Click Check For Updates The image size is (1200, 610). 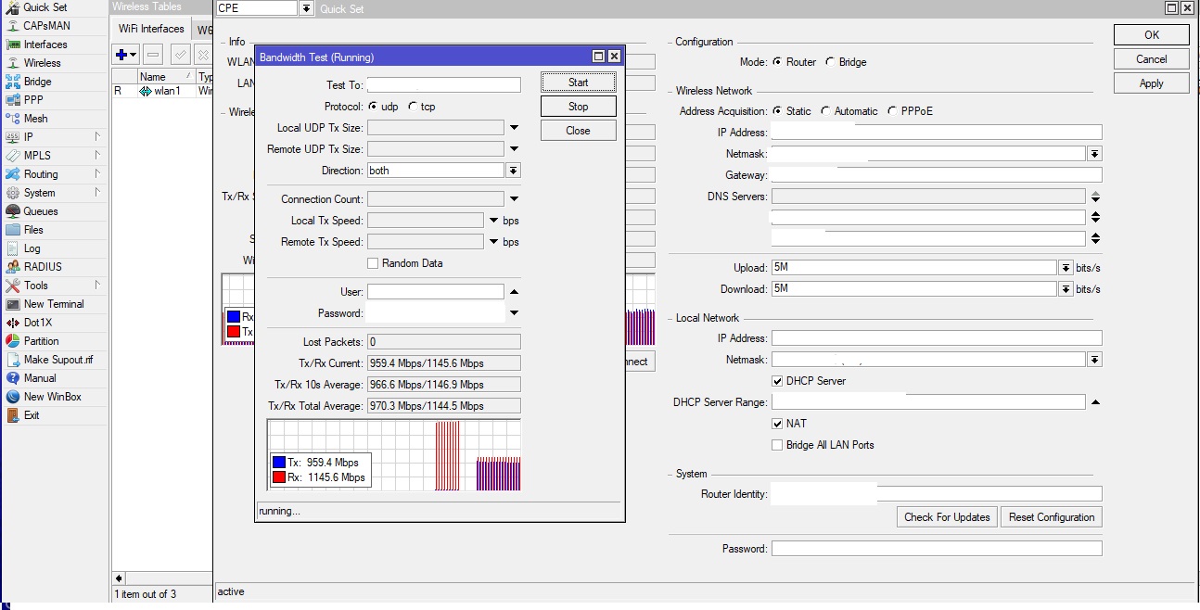946,516
